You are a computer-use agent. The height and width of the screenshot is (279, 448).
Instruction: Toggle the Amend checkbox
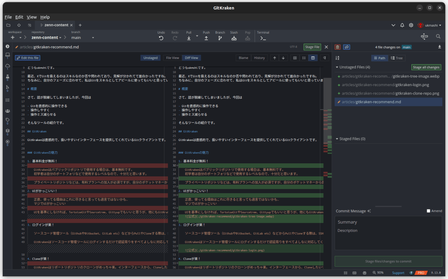click(x=428, y=211)
